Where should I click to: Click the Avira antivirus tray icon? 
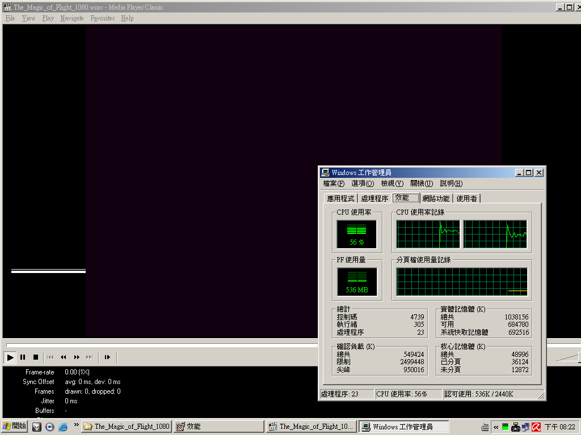point(536,427)
